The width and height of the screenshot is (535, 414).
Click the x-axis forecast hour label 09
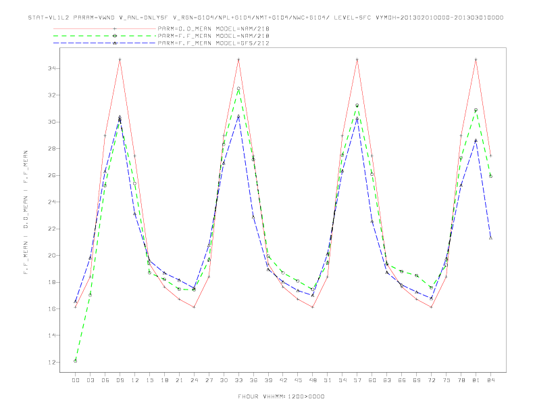(x=120, y=380)
